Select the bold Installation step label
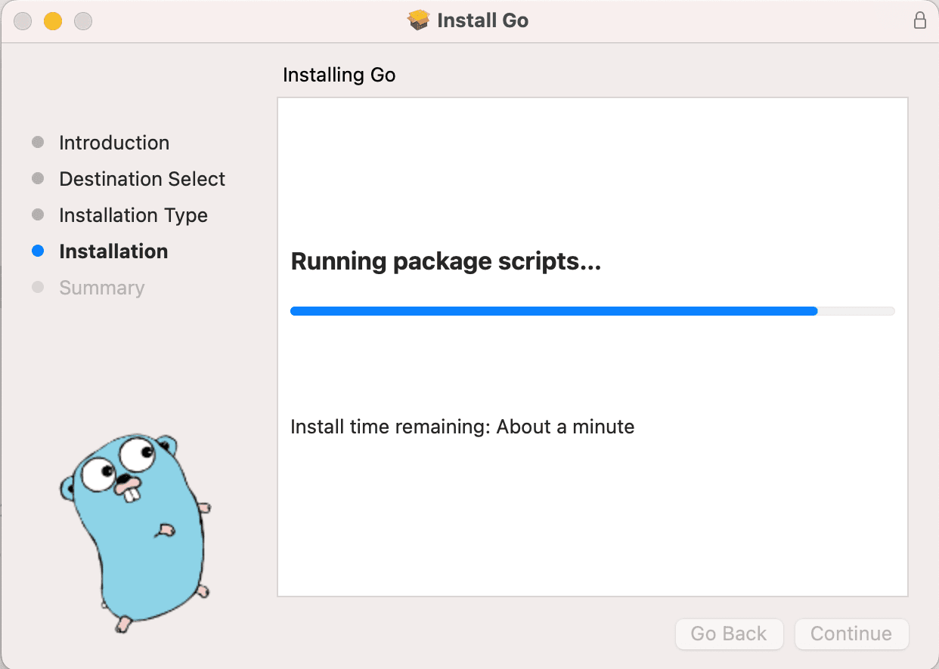The height and width of the screenshot is (669, 939). click(113, 251)
